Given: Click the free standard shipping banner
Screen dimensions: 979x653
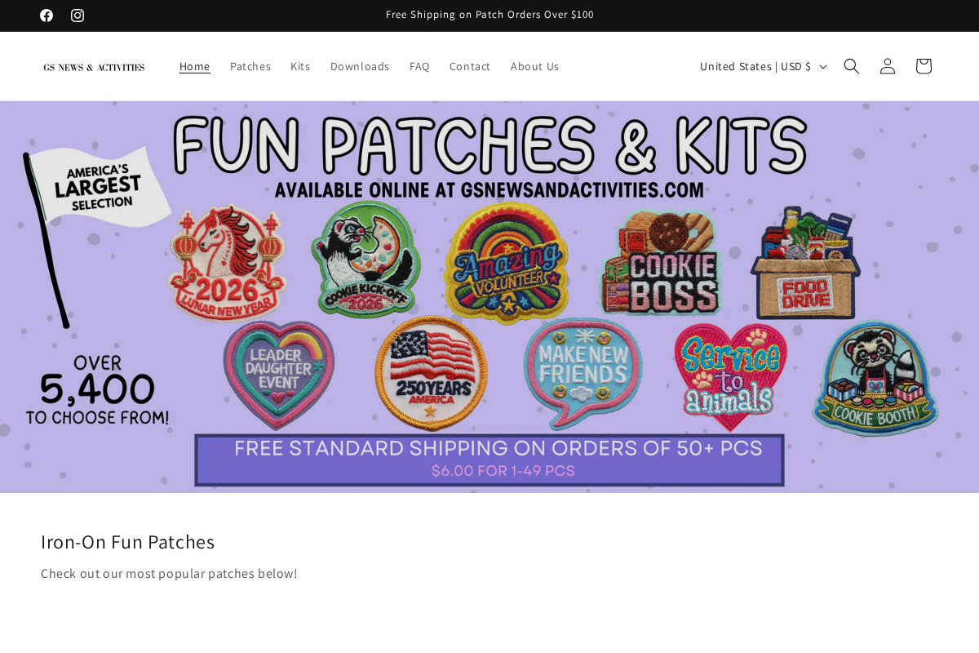Looking at the screenshot, I should click(x=489, y=459).
